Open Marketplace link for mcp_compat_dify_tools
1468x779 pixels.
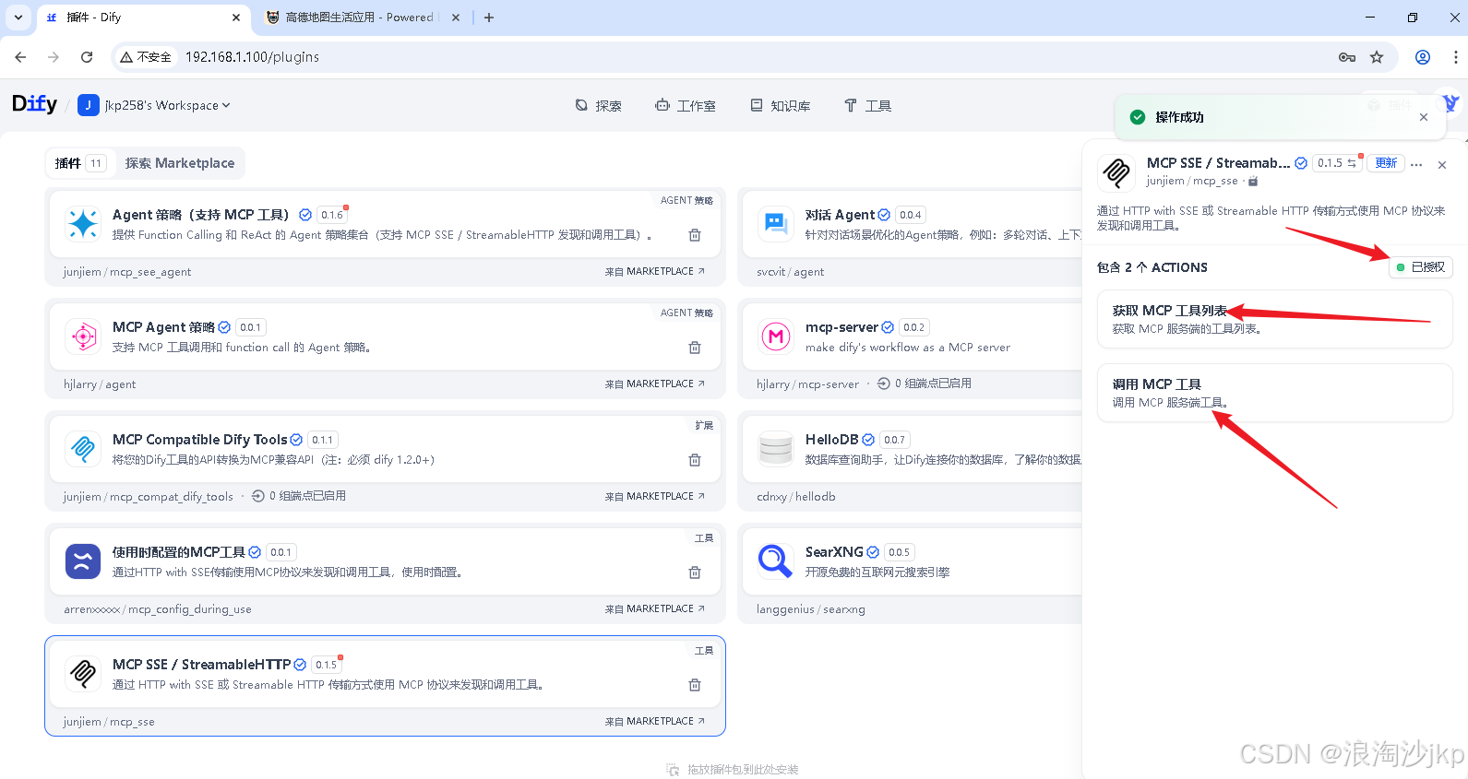click(x=655, y=496)
